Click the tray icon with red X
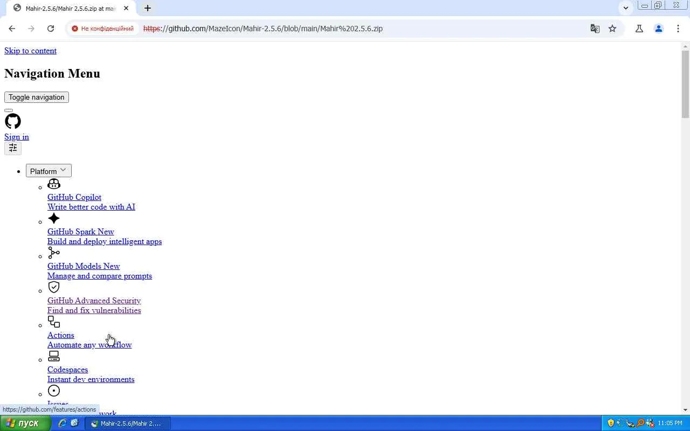Image resolution: width=690 pixels, height=431 pixels. pyautogui.click(x=650, y=423)
